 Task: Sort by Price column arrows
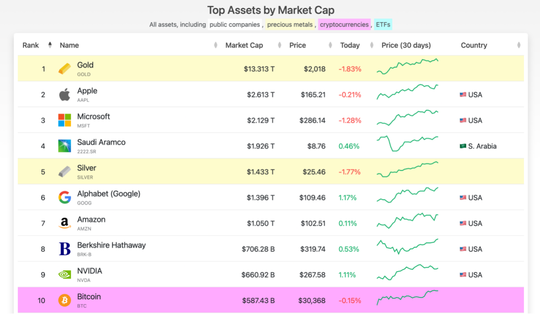[331, 45]
